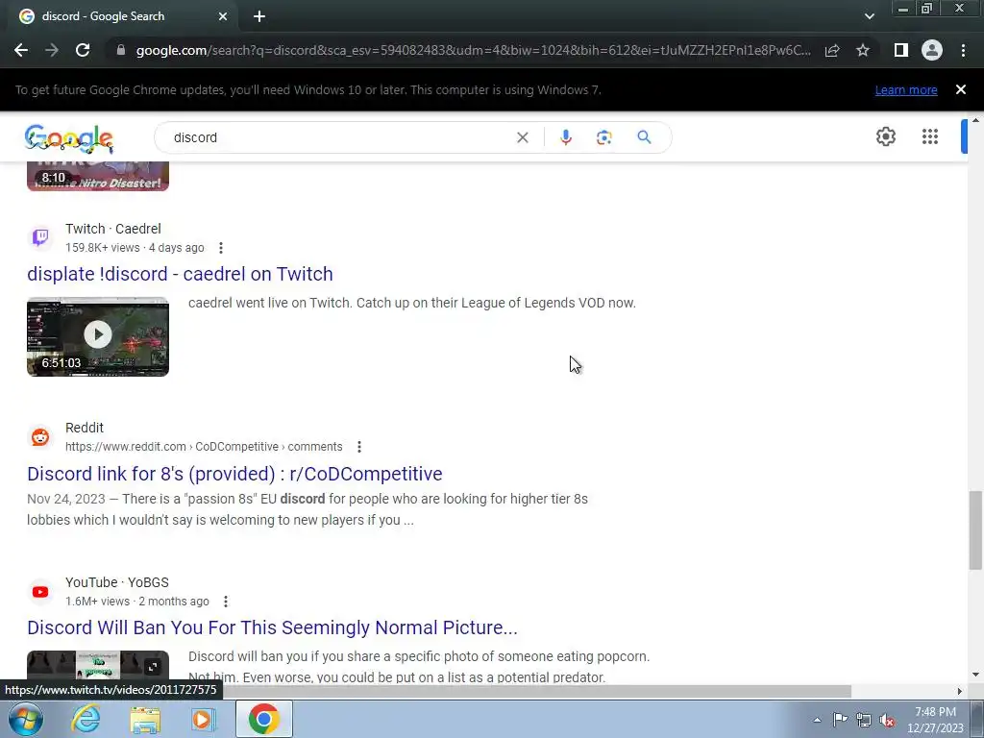984x738 pixels.
Task: Open a new browser tab
Action: [259, 16]
